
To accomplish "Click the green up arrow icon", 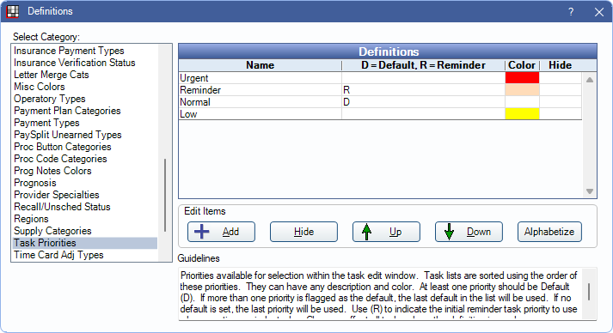I will tap(367, 232).
